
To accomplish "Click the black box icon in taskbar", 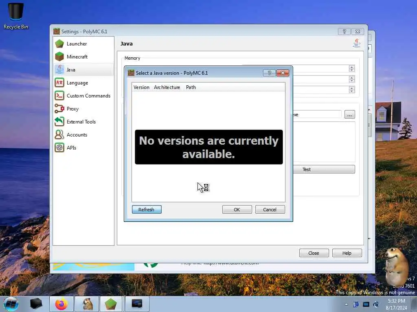I will click(36, 304).
